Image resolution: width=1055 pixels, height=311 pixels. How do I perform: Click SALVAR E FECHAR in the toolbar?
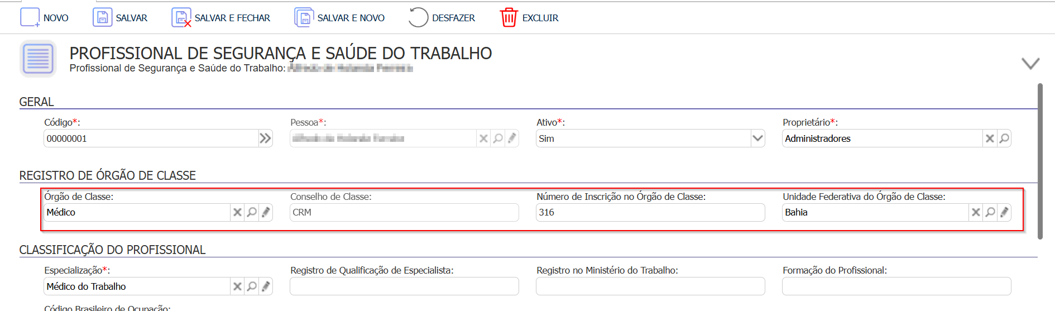click(181, 18)
